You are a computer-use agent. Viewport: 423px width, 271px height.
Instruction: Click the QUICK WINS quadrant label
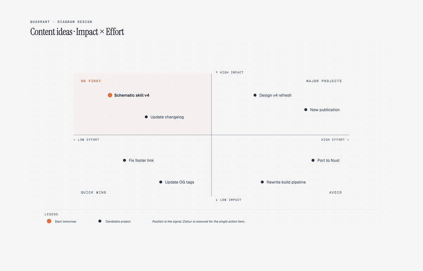pos(93,193)
